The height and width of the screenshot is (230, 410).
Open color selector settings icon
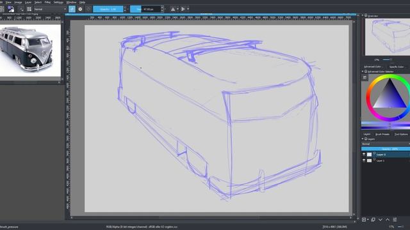[365, 77]
